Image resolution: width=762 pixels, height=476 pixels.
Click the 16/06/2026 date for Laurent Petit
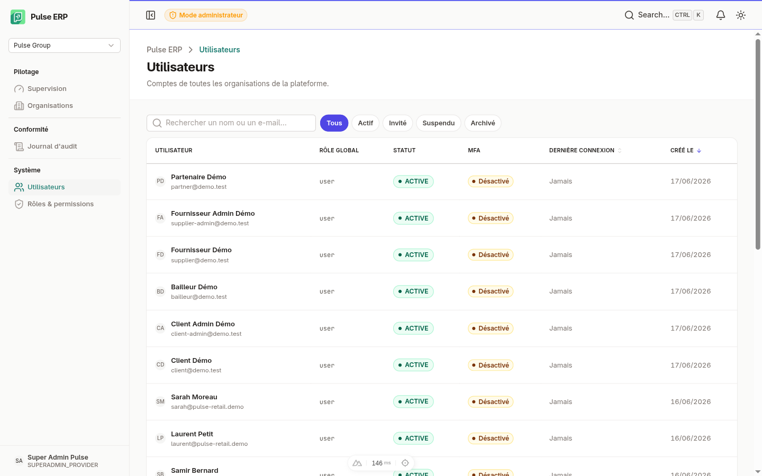click(x=691, y=438)
